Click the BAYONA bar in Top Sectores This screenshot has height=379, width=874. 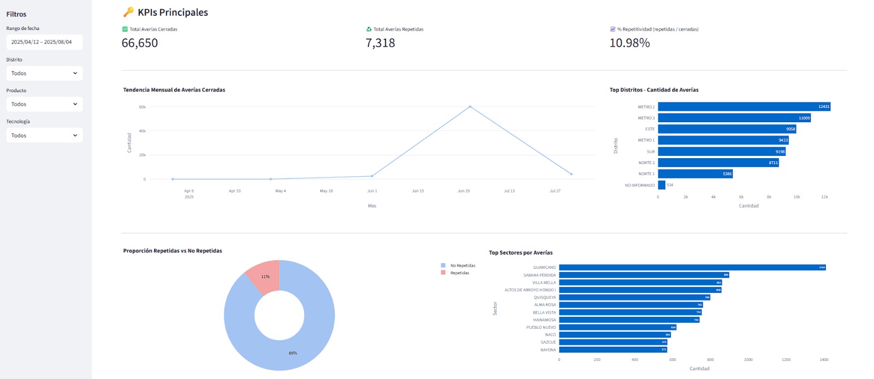pos(612,350)
